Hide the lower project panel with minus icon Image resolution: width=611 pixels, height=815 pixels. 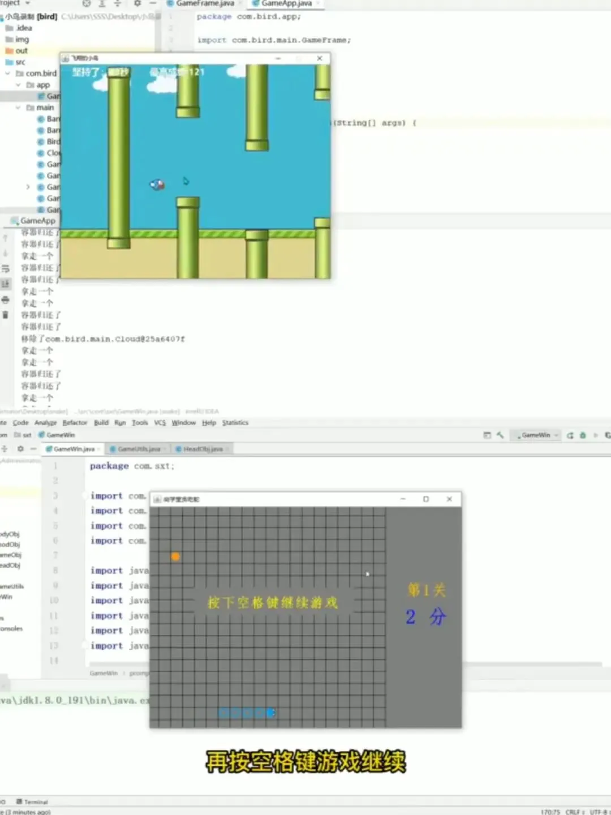coord(33,449)
